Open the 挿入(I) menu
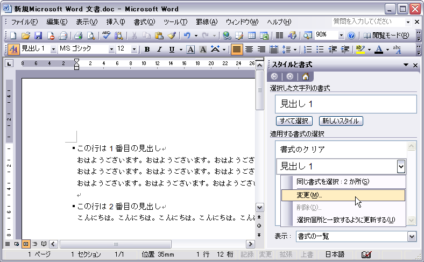 click(116, 22)
